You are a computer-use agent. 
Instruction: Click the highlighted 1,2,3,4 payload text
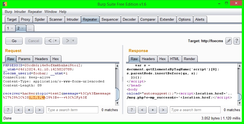click(x=37, y=98)
